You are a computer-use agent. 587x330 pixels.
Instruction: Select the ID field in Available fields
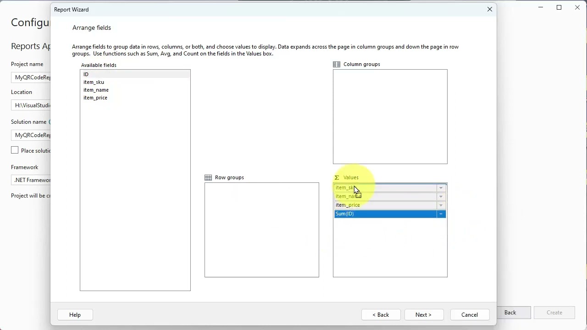pos(135,74)
